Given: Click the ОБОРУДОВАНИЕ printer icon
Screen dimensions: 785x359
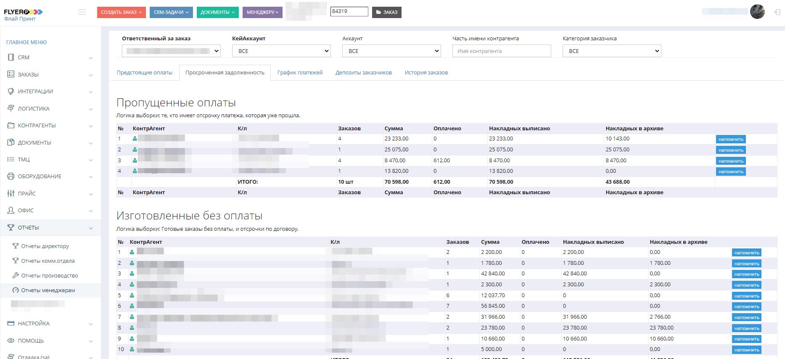Looking at the screenshot, I should pyautogui.click(x=11, y=176).
